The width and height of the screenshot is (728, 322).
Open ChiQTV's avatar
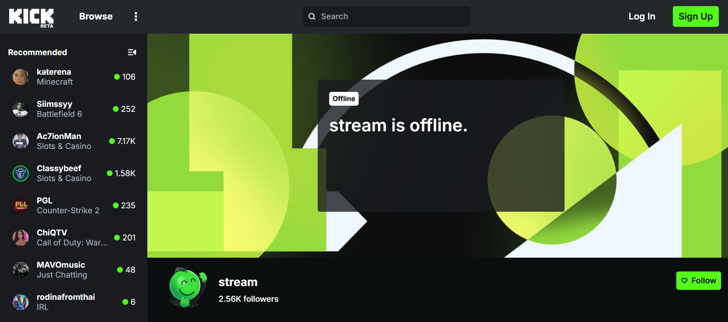click(x=21, y=238)
